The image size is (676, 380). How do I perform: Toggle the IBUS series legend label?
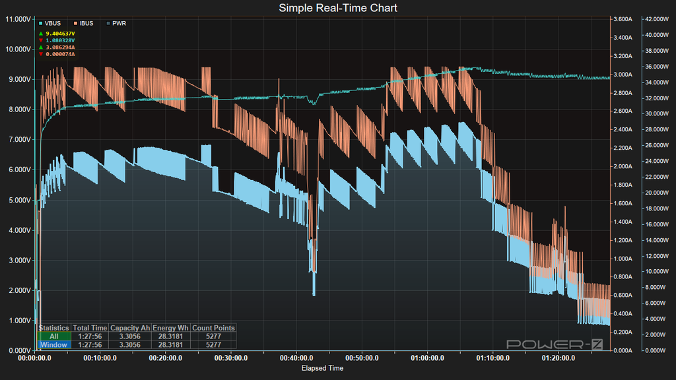[86, 23]
